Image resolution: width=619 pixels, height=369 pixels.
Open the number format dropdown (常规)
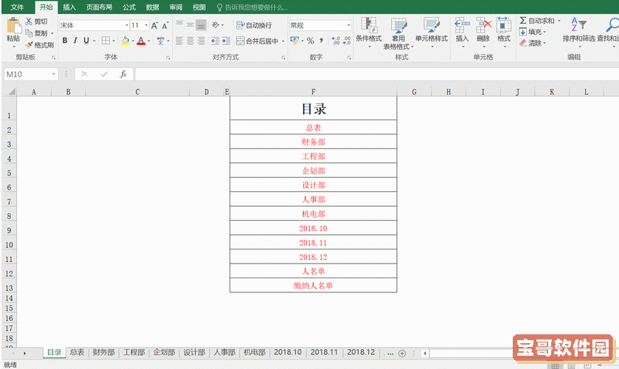click(x=348, y=25)
